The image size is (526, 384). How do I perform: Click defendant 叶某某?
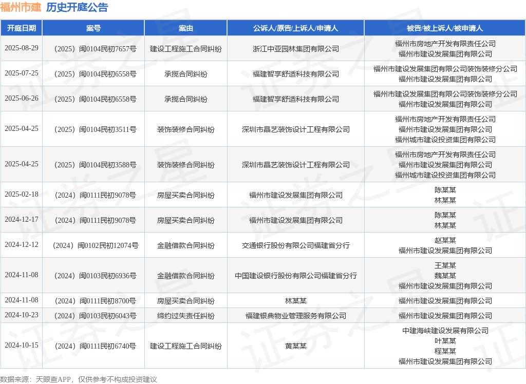pos(445,341)
